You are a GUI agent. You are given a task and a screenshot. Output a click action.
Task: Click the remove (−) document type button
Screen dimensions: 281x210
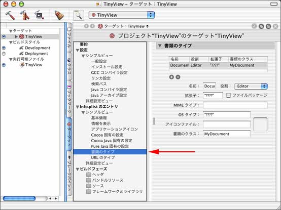tap(178, 77)
